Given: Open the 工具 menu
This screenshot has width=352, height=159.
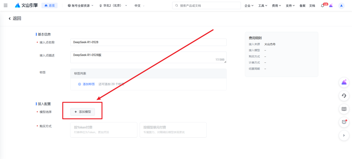Looking at the screenshot, I should (x=263, y=6).
